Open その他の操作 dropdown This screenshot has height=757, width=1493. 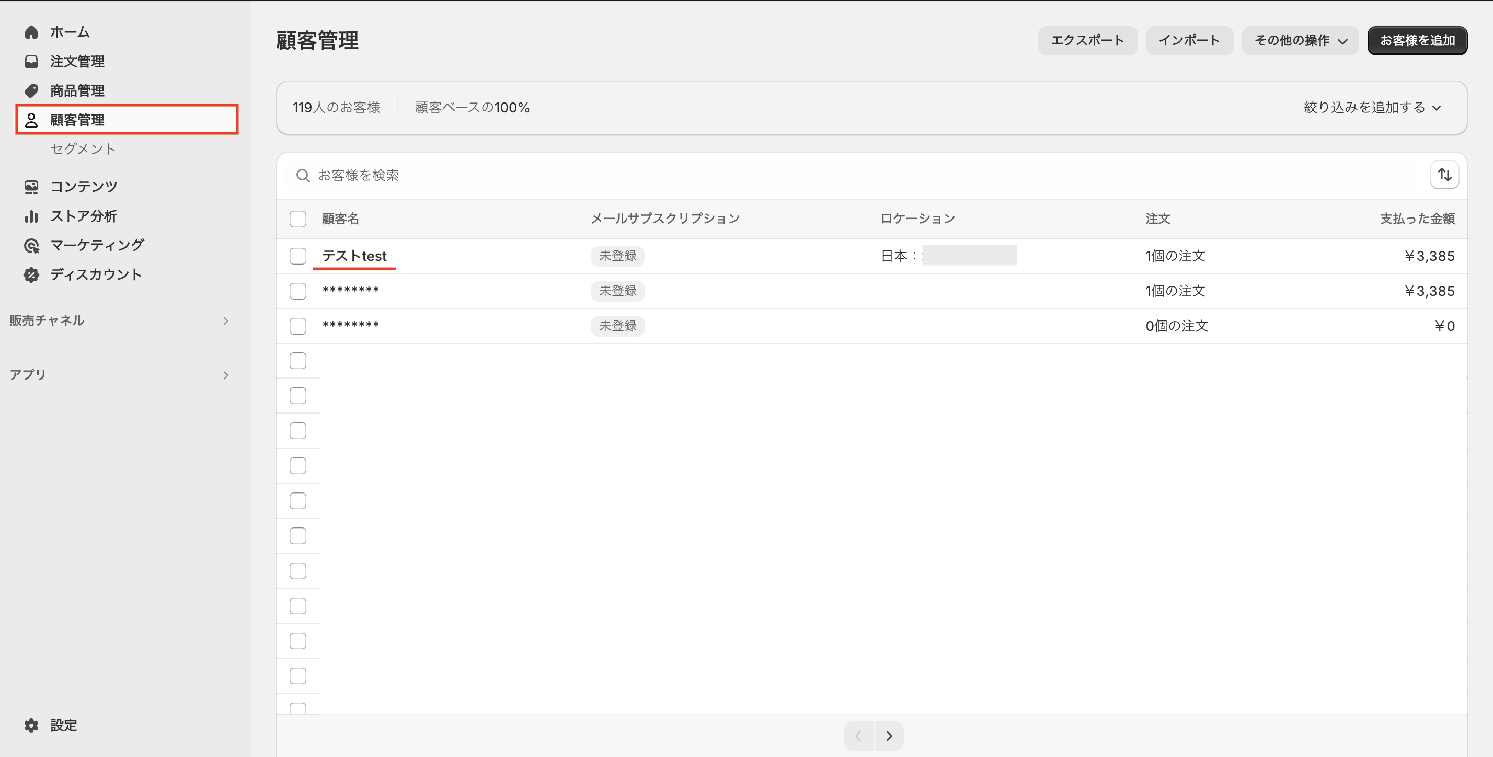tap(1300, 40)
